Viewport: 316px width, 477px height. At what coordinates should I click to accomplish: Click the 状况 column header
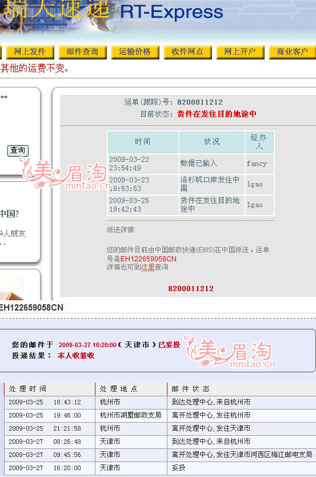212,142
